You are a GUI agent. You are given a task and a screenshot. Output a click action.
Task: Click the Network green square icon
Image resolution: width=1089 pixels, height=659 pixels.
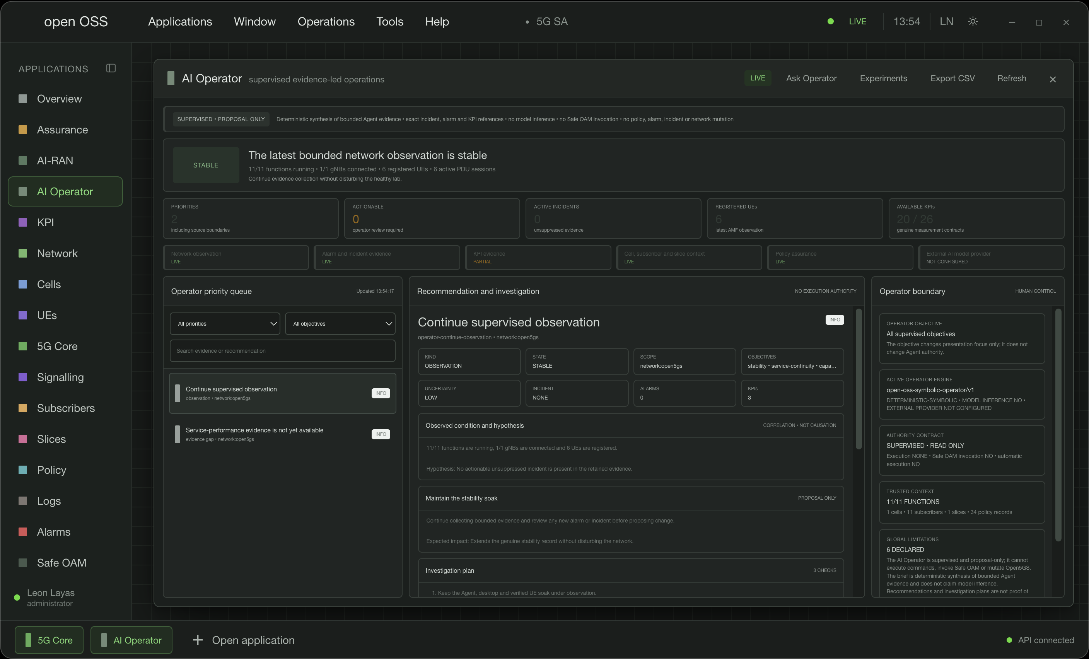pyautogui.click(x=23, y=253)
